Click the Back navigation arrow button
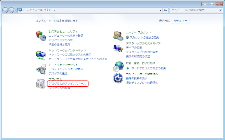 point(5,10)
